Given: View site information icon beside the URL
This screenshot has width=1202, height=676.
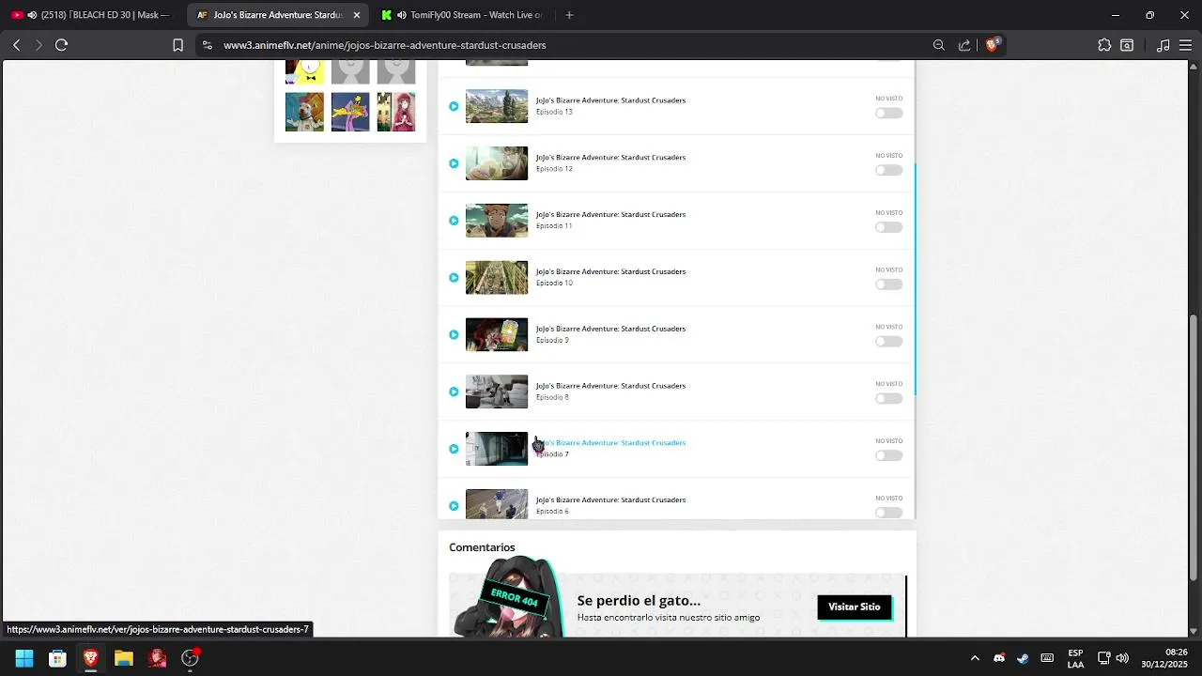Looking at the screenshot, I should point(207,45).
